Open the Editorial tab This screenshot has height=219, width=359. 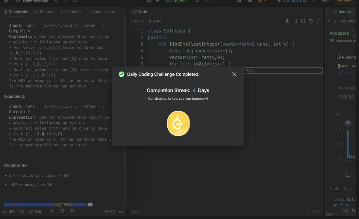coord(44,12)
